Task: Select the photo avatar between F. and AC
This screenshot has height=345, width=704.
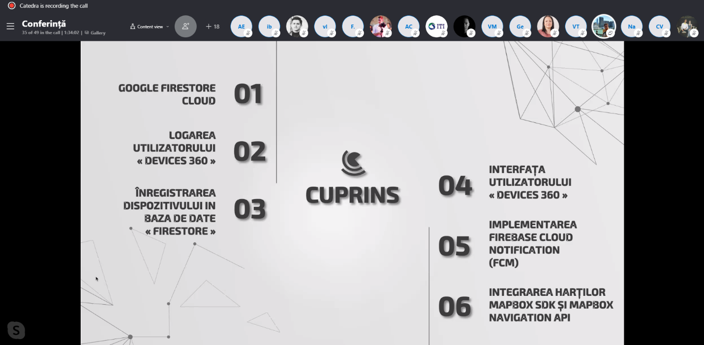Action: coord(381,27)
